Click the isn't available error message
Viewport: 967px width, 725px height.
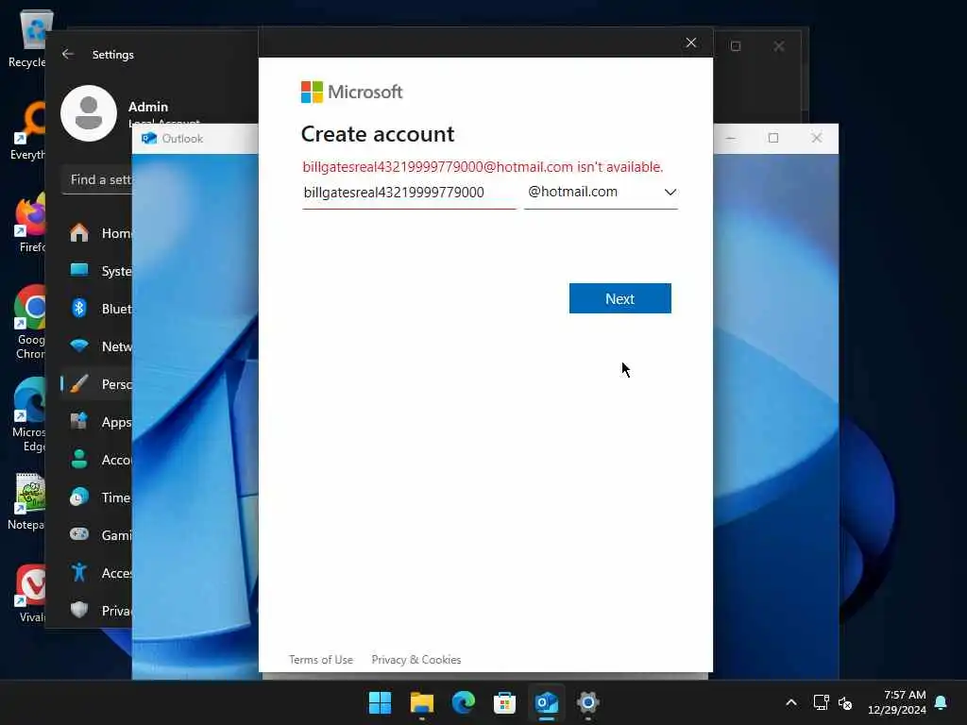(x=483, y=167)
